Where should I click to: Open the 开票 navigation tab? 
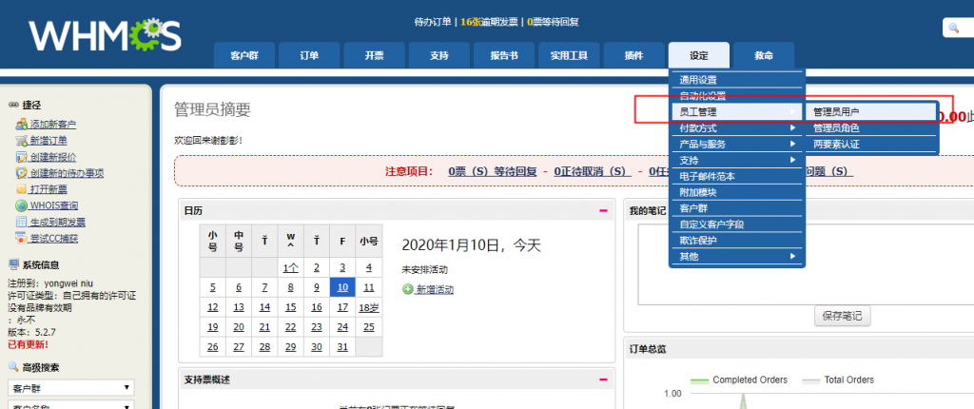click(x=374, y=55)
